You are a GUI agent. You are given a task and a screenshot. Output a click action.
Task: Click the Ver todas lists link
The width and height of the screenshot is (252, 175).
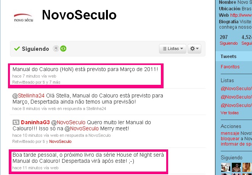230,113
